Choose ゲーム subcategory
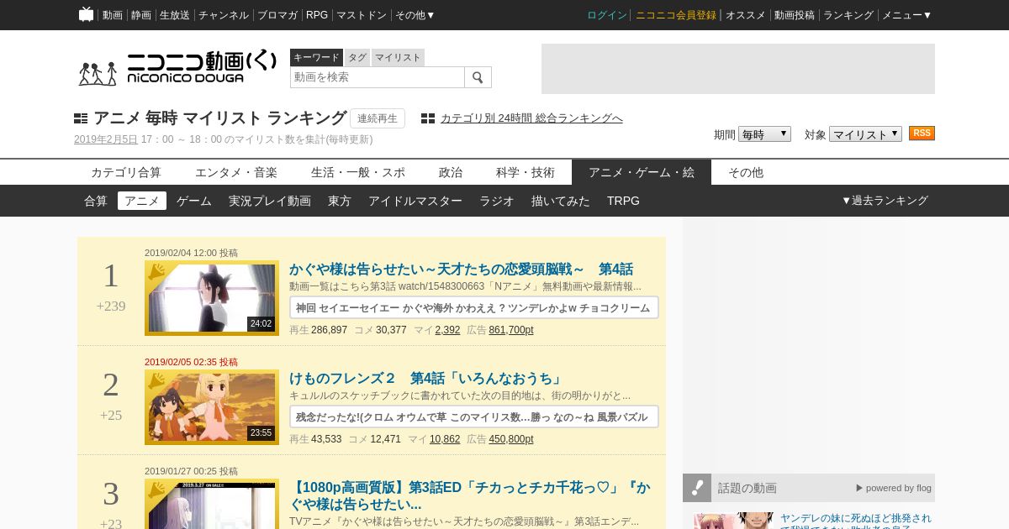 tap(194, 201)
